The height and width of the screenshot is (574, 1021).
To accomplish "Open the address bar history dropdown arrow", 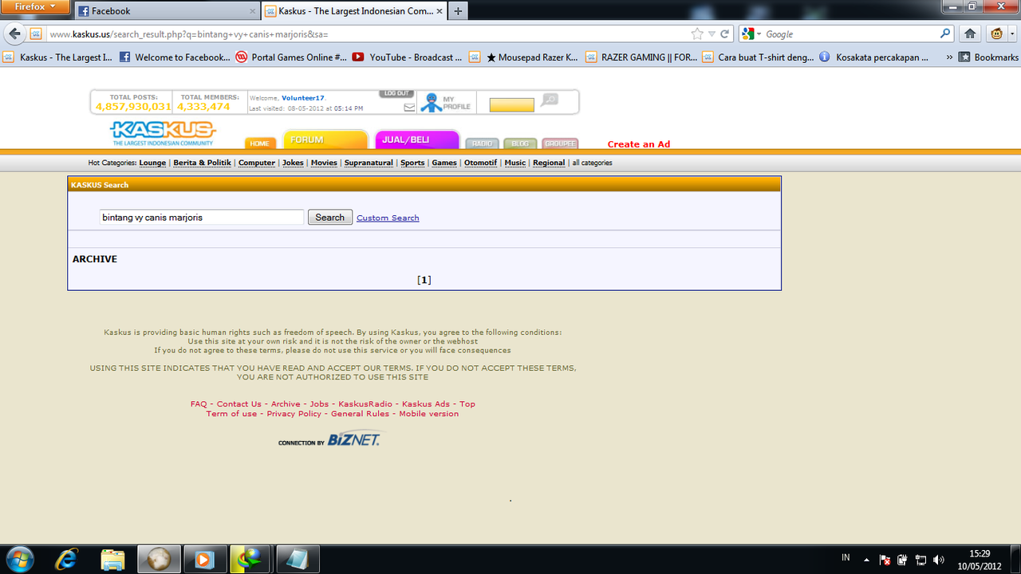I will point(712,34).
